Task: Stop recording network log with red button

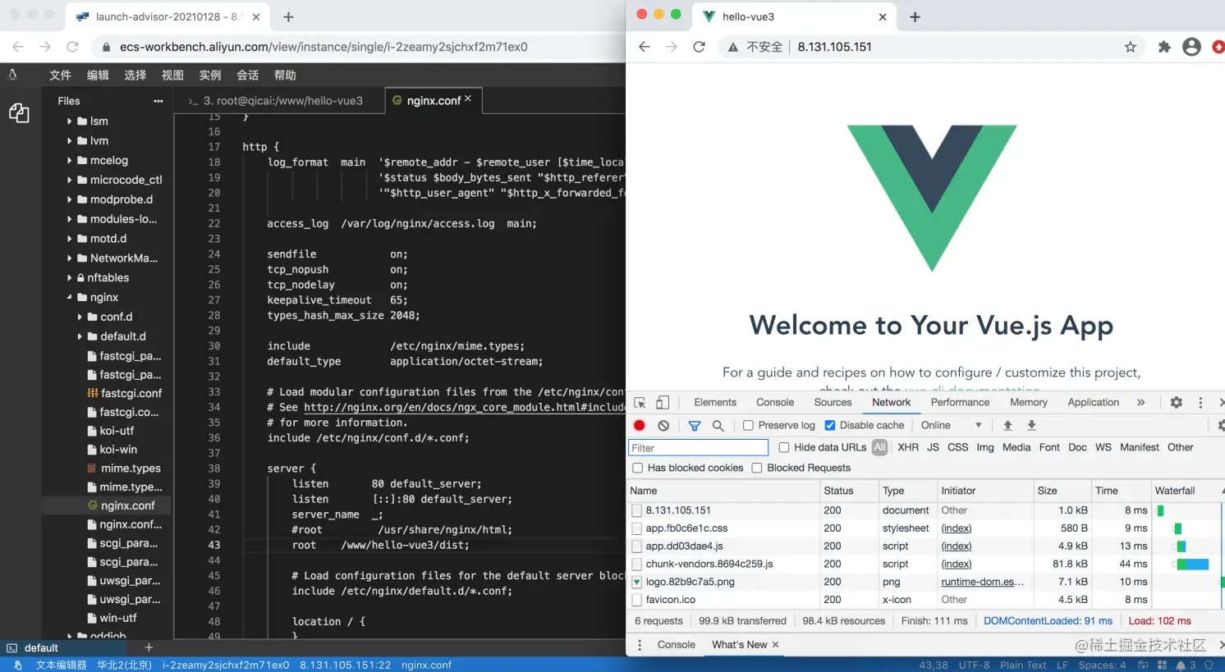Action: (x=640, y=425)
